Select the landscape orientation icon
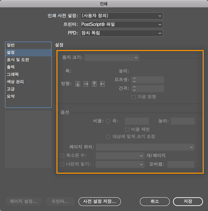This screenshot has height=211, width=208. [86, 84]
